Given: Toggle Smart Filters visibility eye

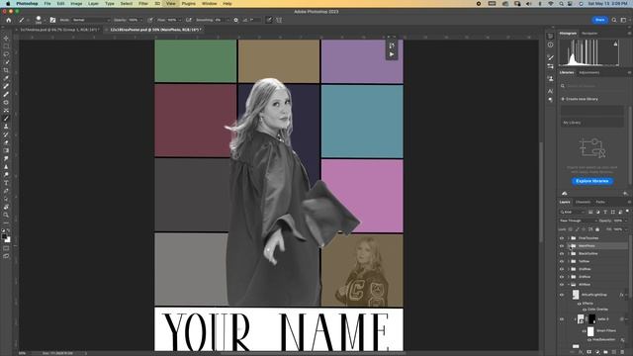Looking at the screenshot, I should tap(585, 331).
